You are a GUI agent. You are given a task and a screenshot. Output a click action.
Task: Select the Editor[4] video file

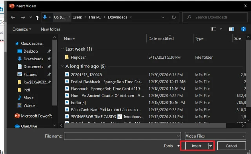78,103
